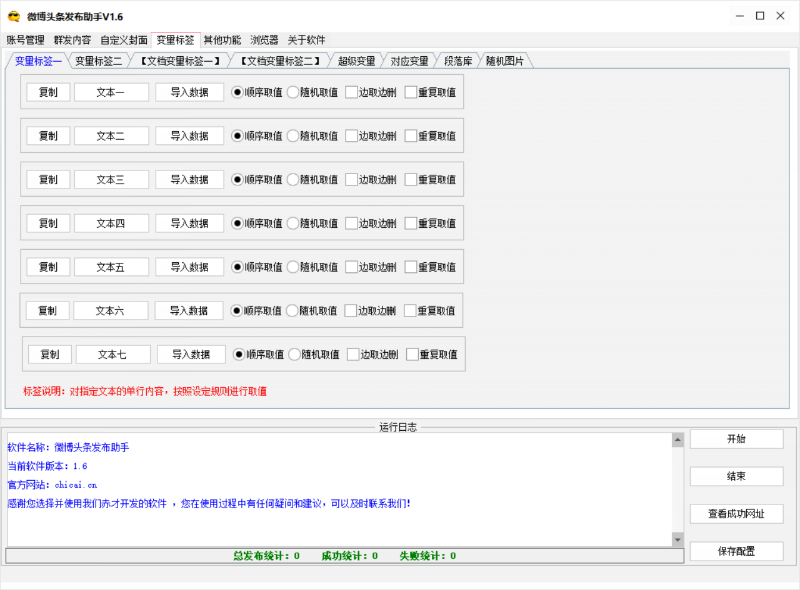Viewport: 800px width, 590px height.
Task: Select 随机取值 for 文本一
Action: click(x=312, y=92)
